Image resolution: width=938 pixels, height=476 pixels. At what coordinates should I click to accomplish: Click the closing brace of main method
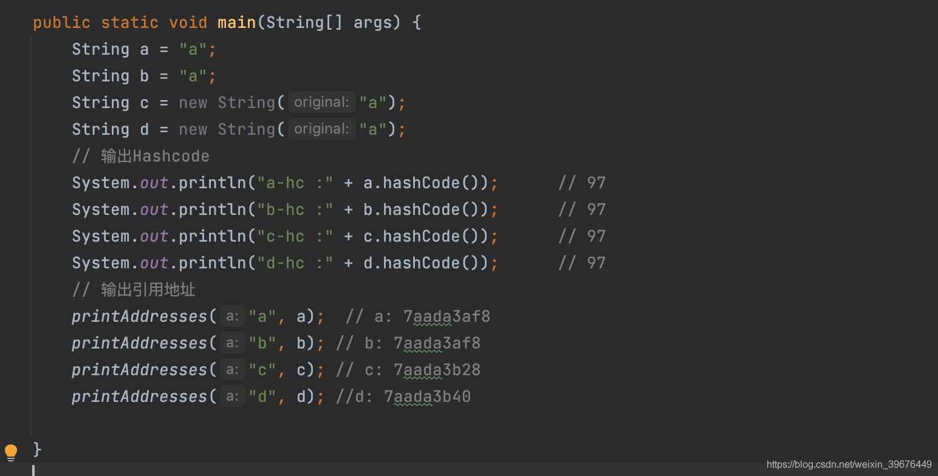coord(38,449)
